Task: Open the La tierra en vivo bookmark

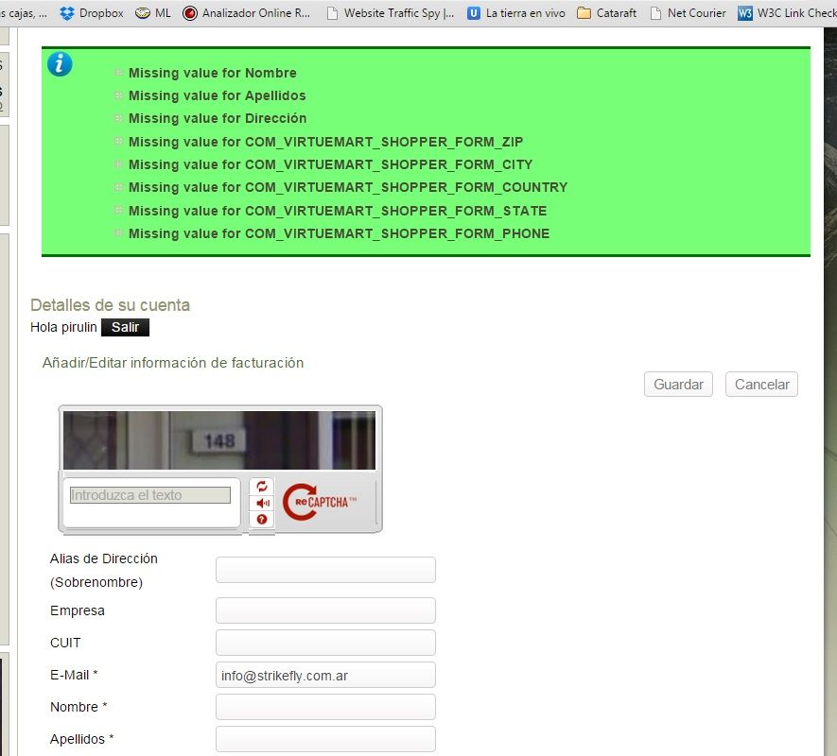Action: click(516, 13)
